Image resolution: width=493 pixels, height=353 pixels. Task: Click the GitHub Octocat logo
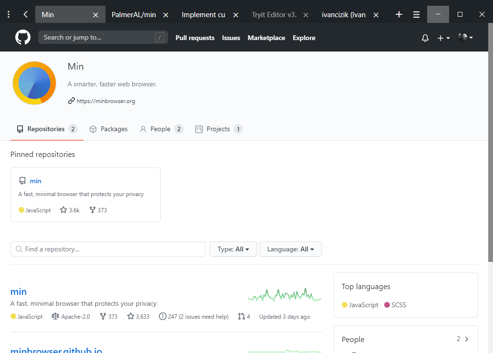pos(23,37)
